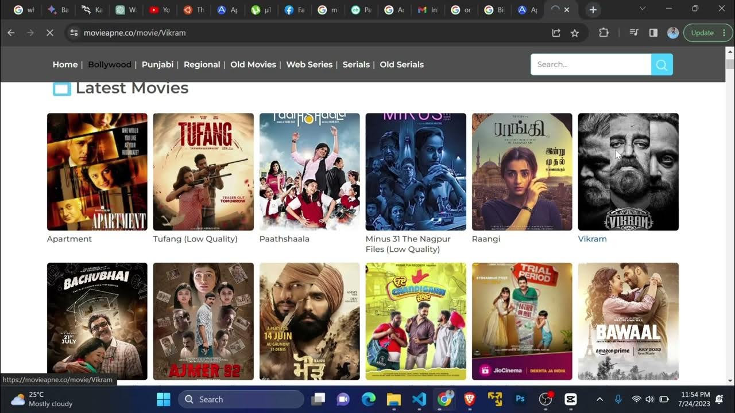Open the video chat app in taskbar
This screenshot has height=413, width=735.
click(x=343, y=399)
